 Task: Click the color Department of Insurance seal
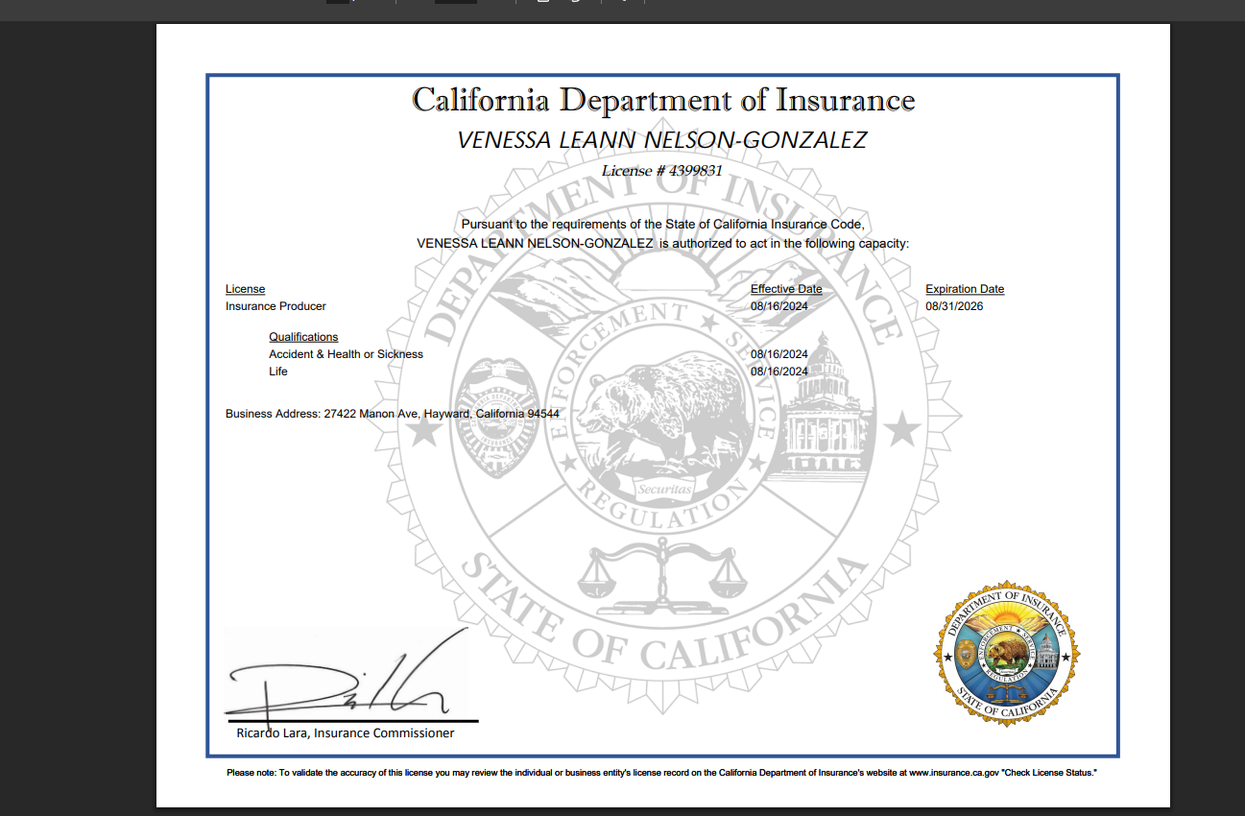click(1006, 653)
